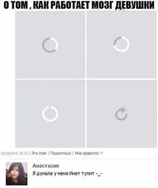158x188 pixels.
Task: Click the -_- emoticon in the comment
Action: [x=99, y=174]
